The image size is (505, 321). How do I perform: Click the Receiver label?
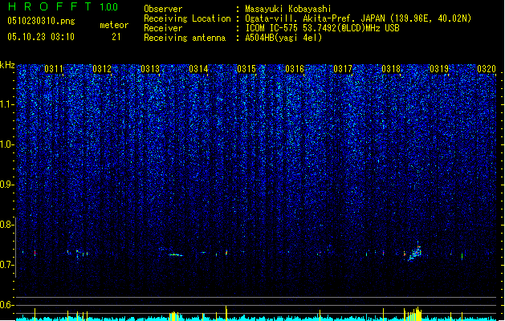click(163, 28)
